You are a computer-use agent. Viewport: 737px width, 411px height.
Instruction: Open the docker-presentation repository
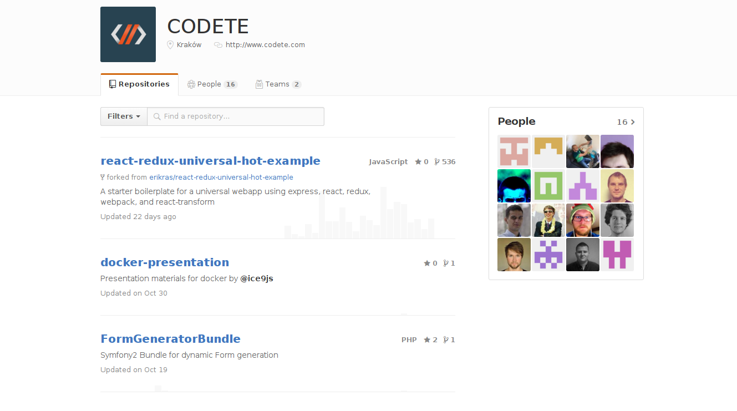[x=165, y=262]
